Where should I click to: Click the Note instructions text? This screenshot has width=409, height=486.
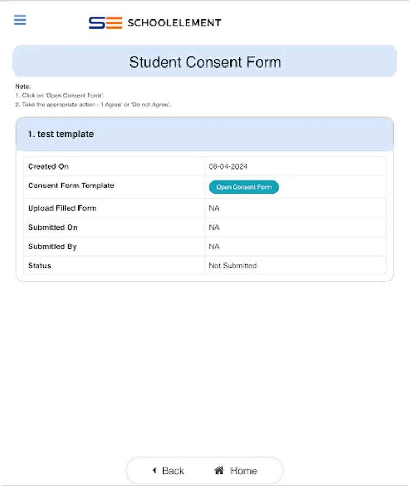[x=93, y=96]
